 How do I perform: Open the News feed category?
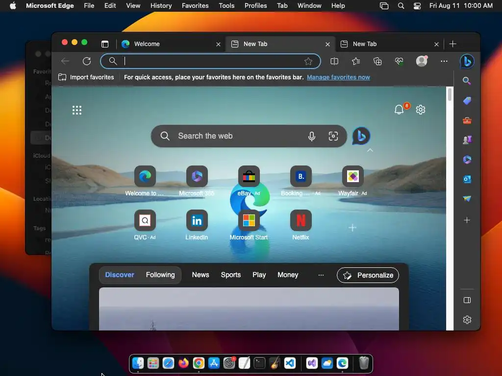point(201,275)
